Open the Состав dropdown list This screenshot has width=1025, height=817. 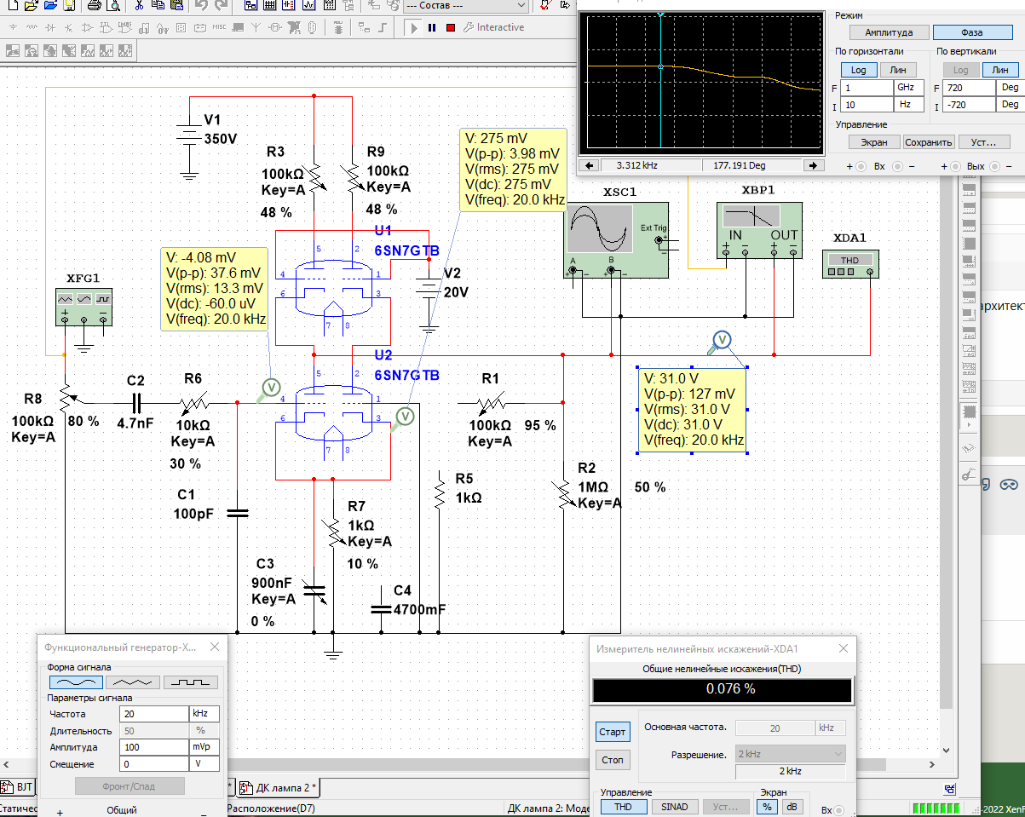pos(466,5)
